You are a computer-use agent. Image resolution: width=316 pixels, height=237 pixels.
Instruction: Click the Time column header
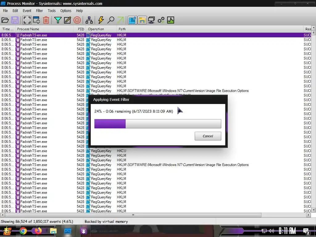click(x=8, y=29)
